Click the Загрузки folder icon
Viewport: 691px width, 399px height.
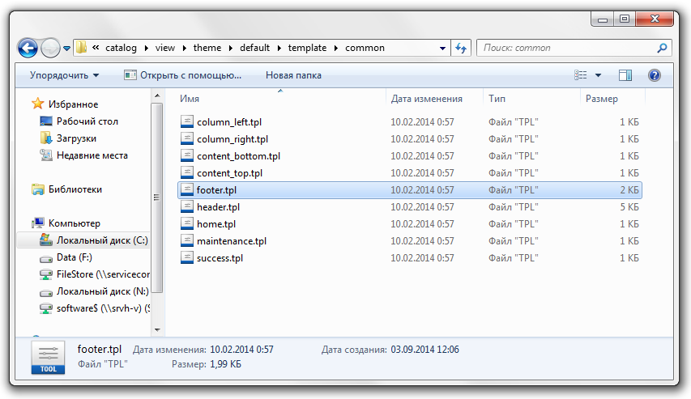point(46,138)
